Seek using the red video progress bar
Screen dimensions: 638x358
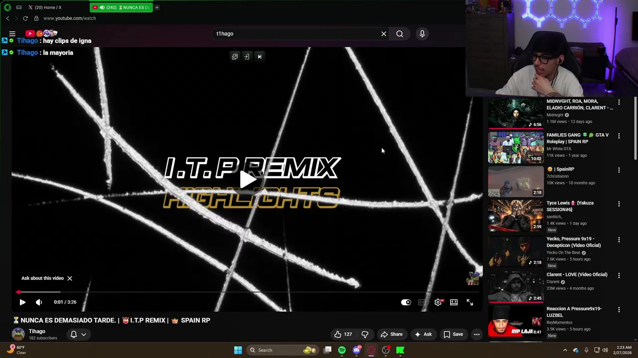(248, 292)
